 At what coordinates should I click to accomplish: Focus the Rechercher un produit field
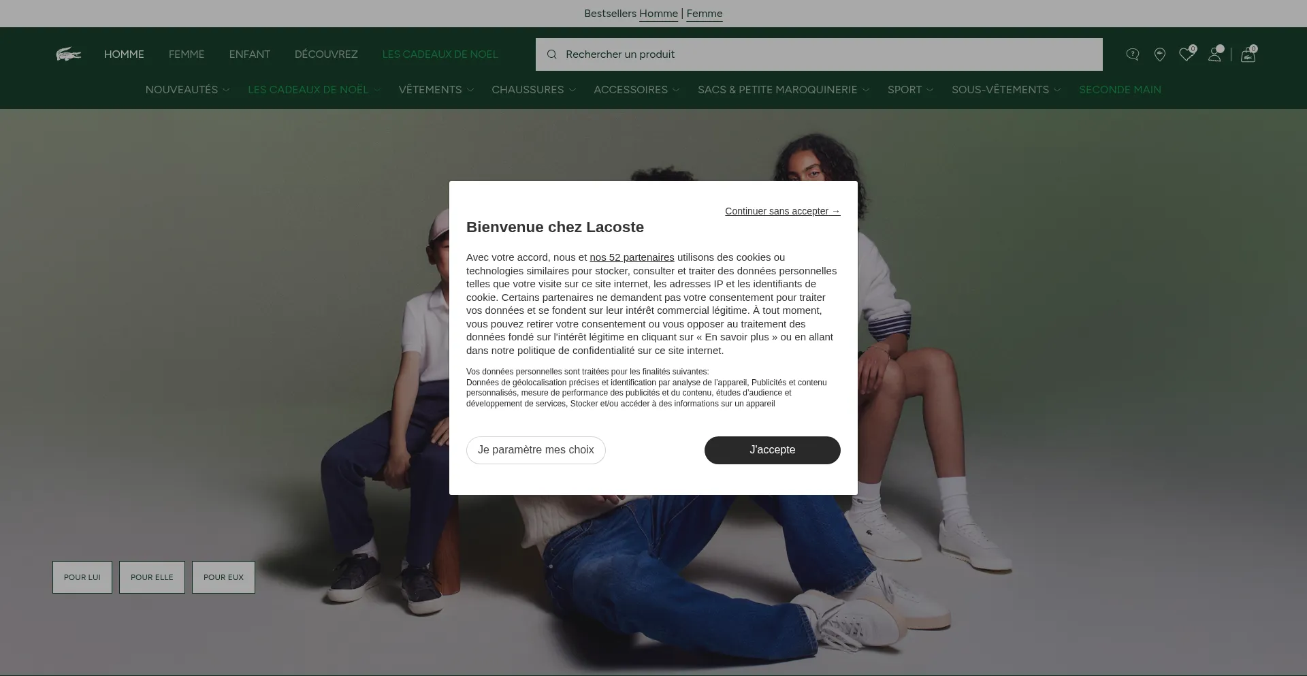[819, 54]
